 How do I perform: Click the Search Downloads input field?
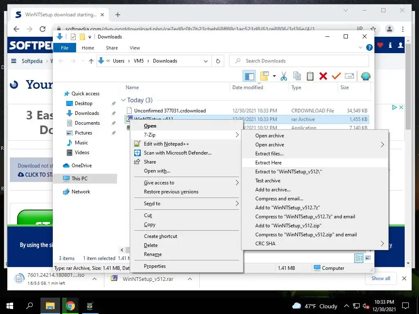[299, 61]
